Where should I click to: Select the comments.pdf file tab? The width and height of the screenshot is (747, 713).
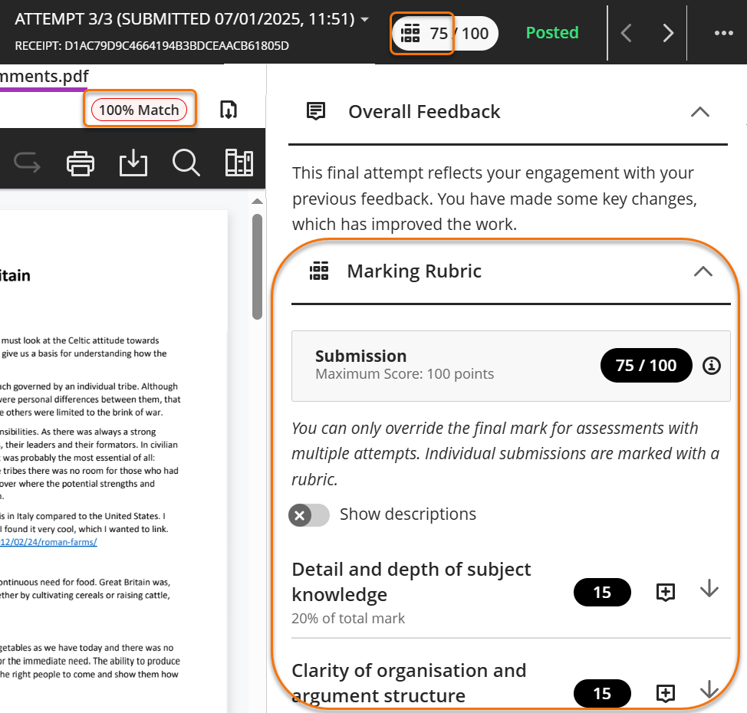(44, 77)
